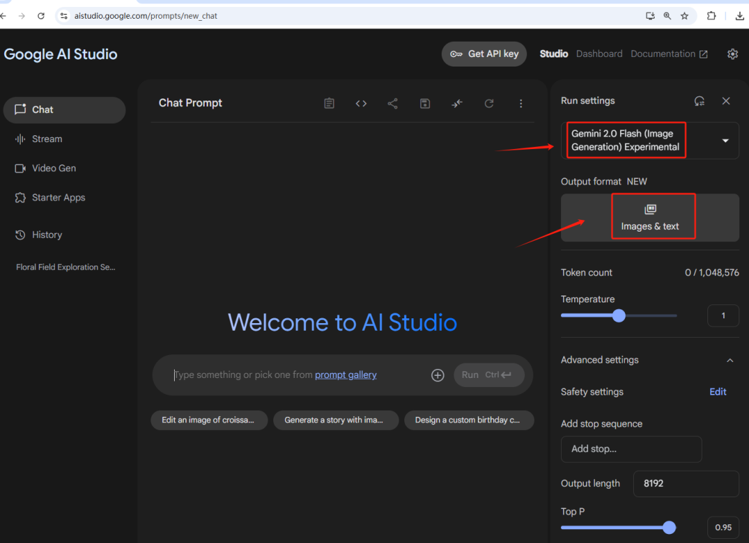Open the browser extensions puzzle icon
Image resolution: width=749 pixels, height=543 pixels.
click(x=712, y=16)
